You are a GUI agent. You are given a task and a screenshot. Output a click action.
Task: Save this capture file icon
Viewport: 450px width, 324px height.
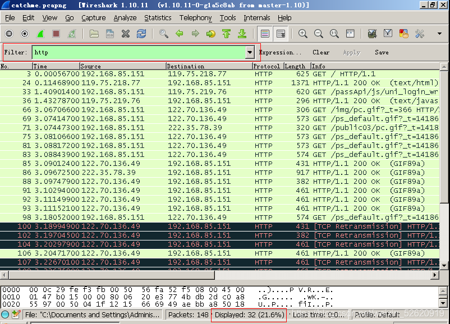coord(110,34)
